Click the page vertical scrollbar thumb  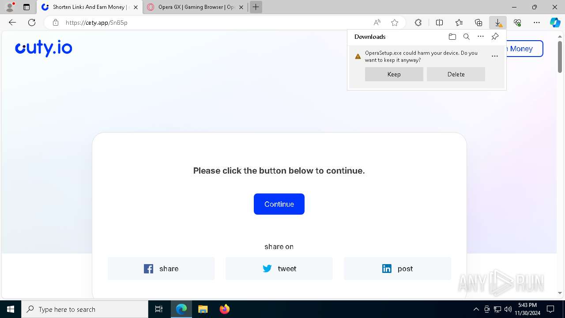(x=560, y=57)
